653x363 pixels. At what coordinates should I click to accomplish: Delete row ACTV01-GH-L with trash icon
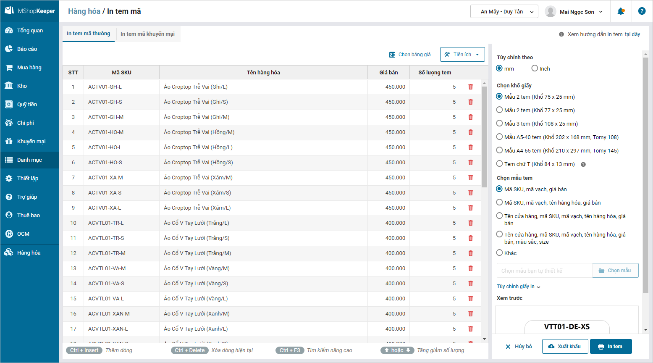coord(470,87)
